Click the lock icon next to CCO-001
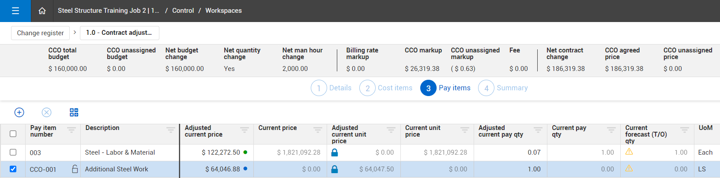Viewport: 720px width, 178px height. point(75,169)
